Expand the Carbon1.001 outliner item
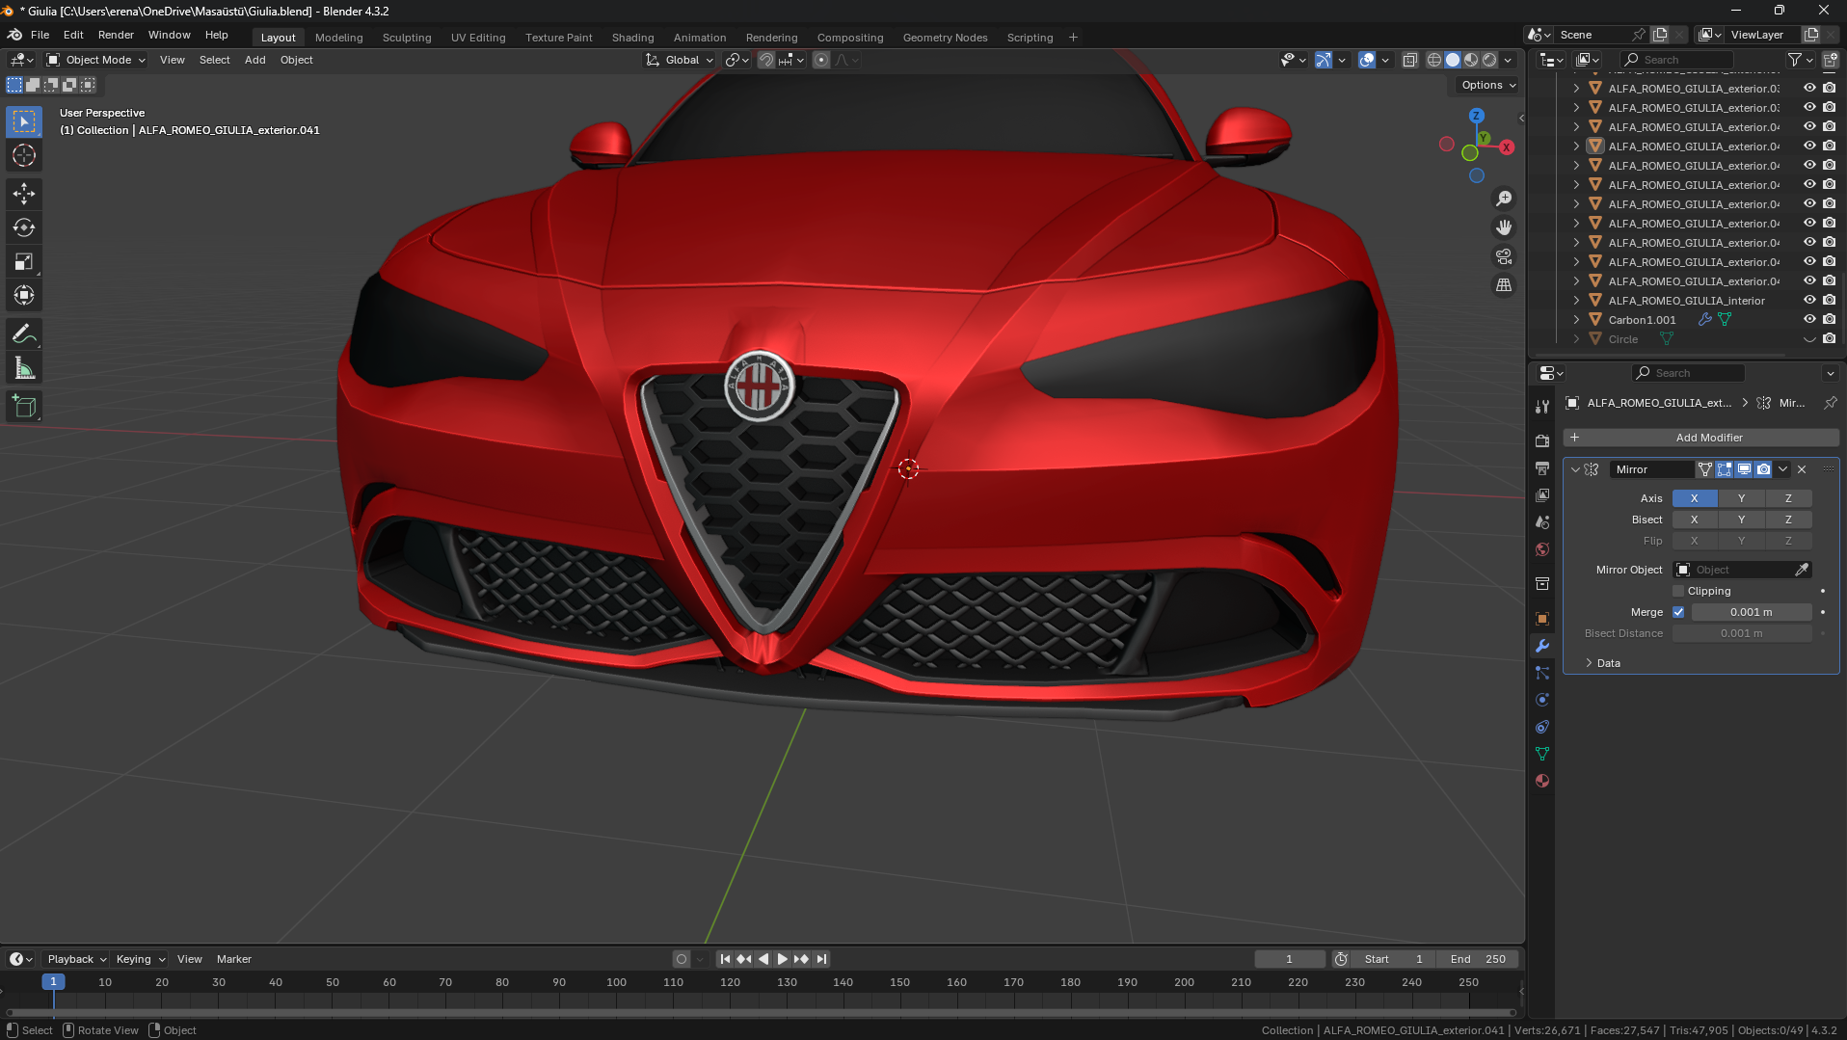 point(1576,320)
